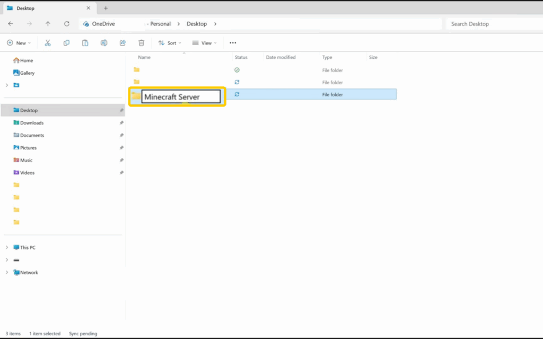This screenshot has width=543, height=339.
Task: Click the pin icon next to Documents
Action: (121, 135)
